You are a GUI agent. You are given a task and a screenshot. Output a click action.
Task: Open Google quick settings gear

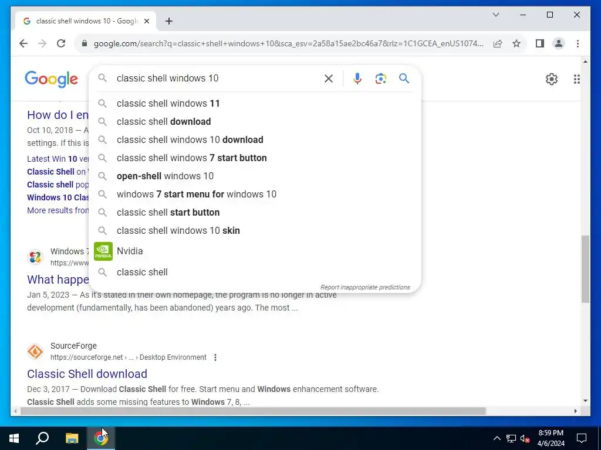click(552, 79)
